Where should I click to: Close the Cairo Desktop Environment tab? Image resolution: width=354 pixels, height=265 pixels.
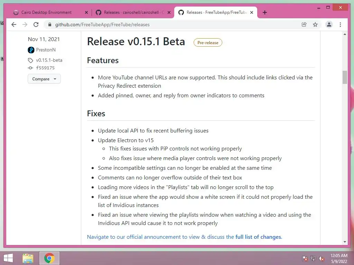click(86, 12)
